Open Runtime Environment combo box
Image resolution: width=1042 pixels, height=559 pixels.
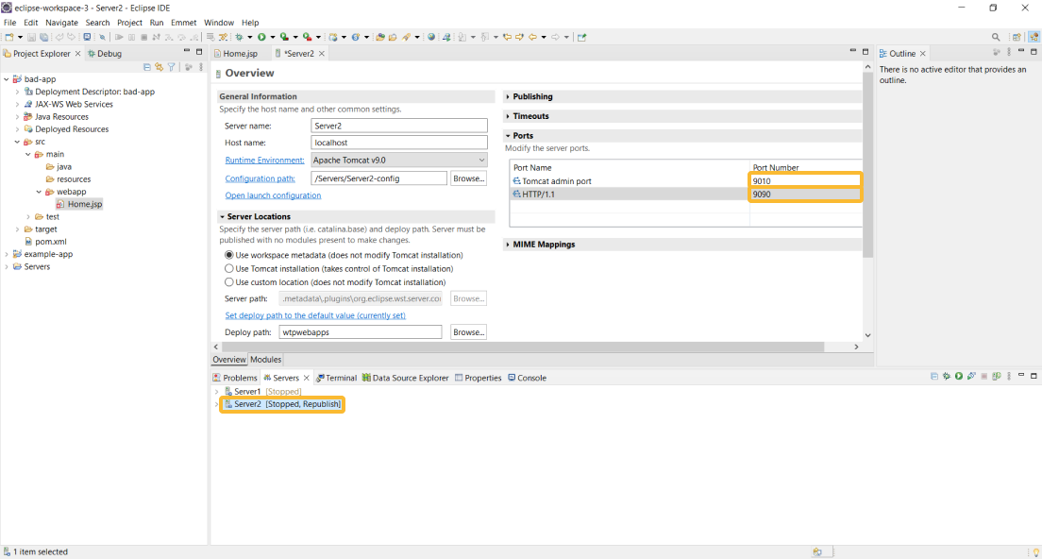(x=398, y=161)
